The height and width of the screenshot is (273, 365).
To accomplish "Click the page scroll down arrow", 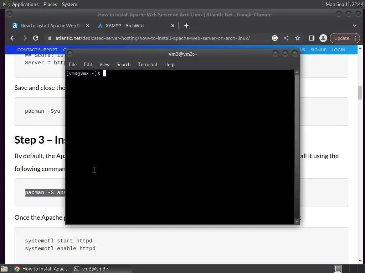I will [x=360, y=261].
